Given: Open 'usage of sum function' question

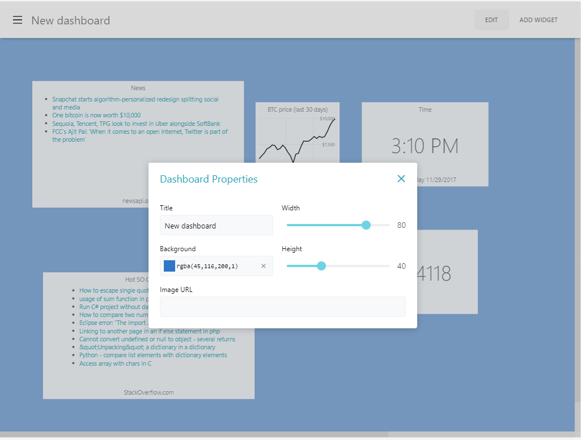Looking at the screenshot, I should (114, 299).
